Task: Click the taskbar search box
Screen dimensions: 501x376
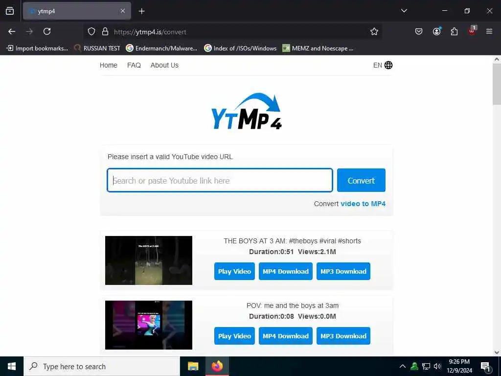Action: [102, 366]
